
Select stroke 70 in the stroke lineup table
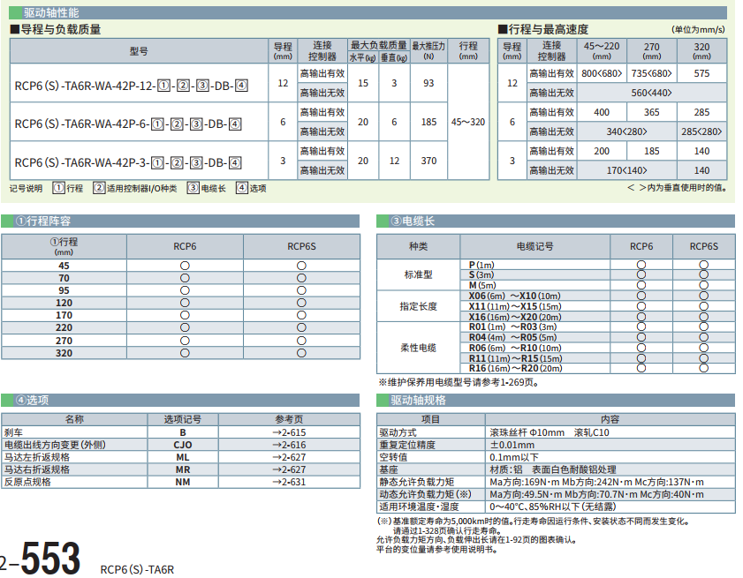[64, 278]
